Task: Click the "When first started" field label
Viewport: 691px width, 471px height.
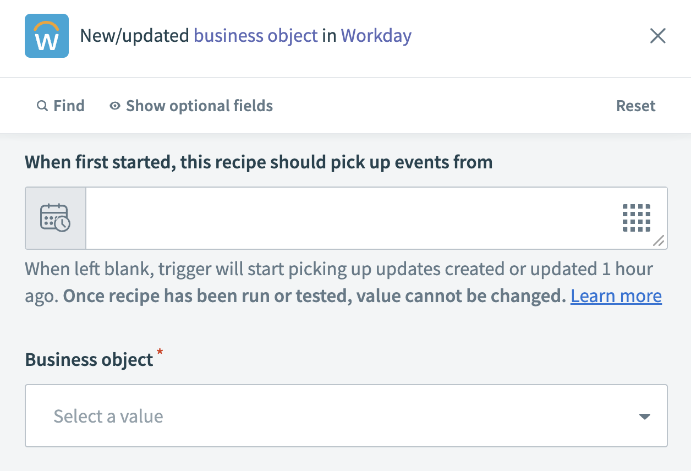Action: pos(259,162)
